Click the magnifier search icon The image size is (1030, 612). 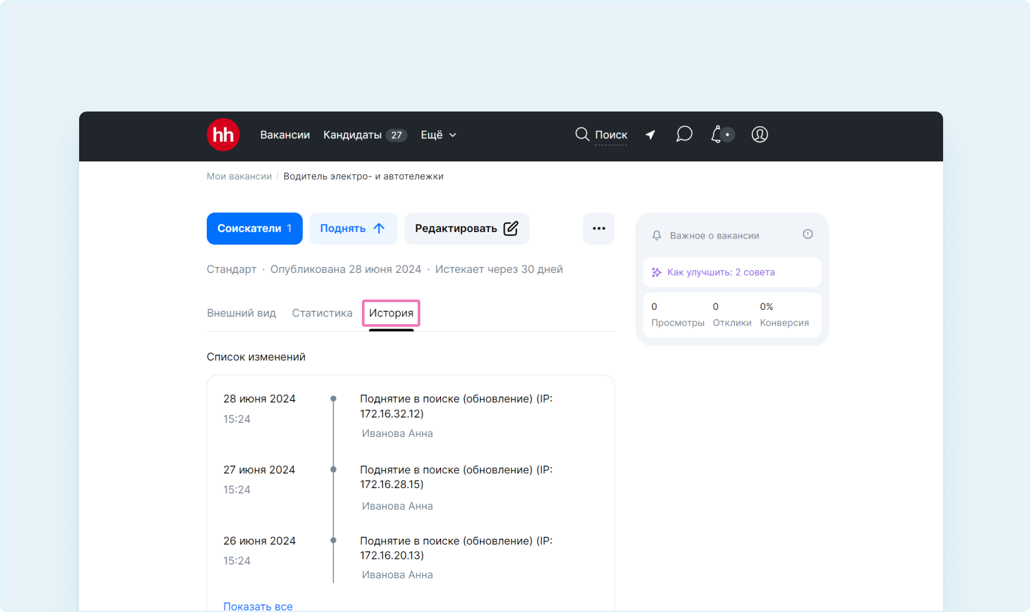click(x=582, y=134)
